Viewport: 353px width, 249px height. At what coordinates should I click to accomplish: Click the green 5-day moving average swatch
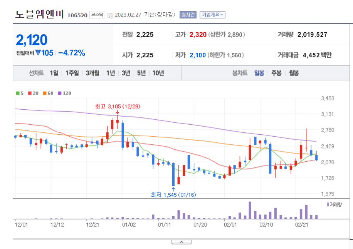coord(18,93)
